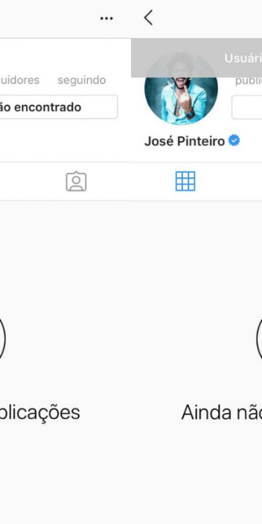Tap the 'Ainda não' empty-state text
Image resolution: width=262 pixels, height=524 pixels.
[x=222, y=412]
